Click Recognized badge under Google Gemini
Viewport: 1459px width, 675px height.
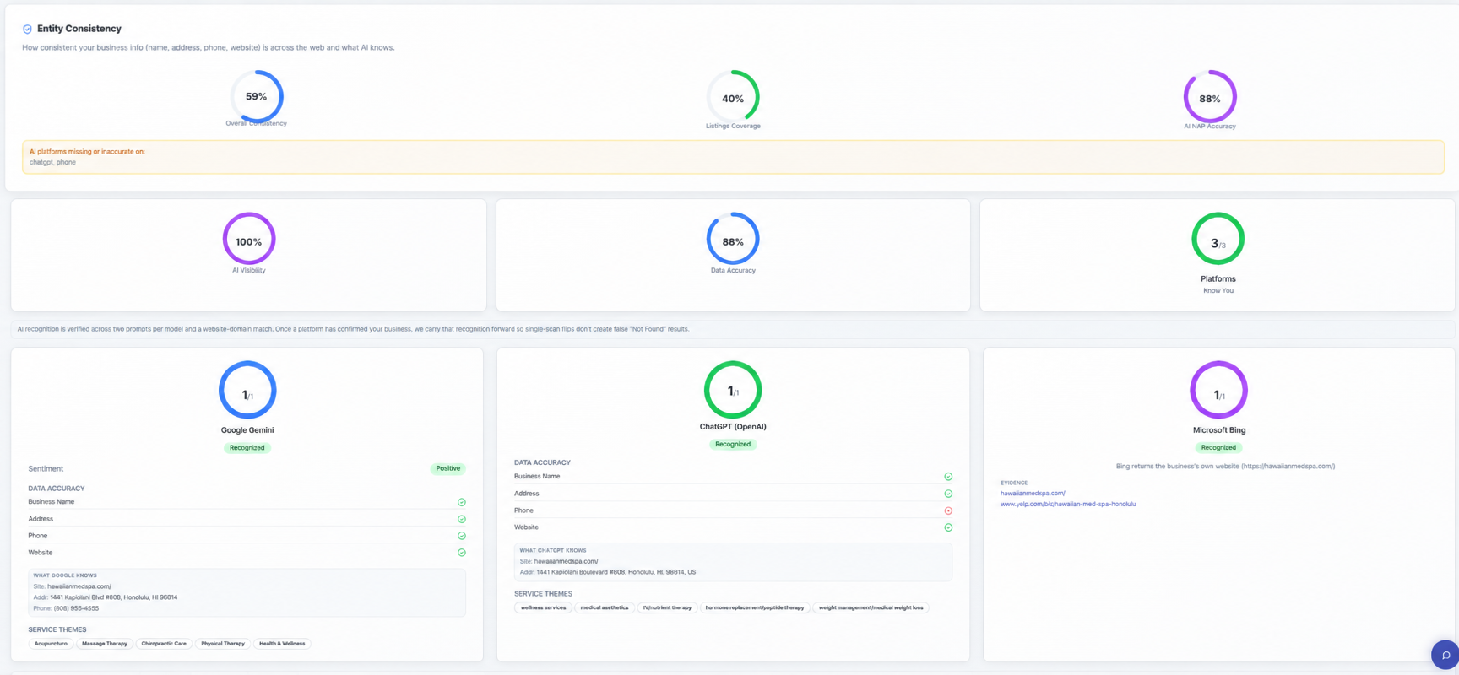pos(247,448)
